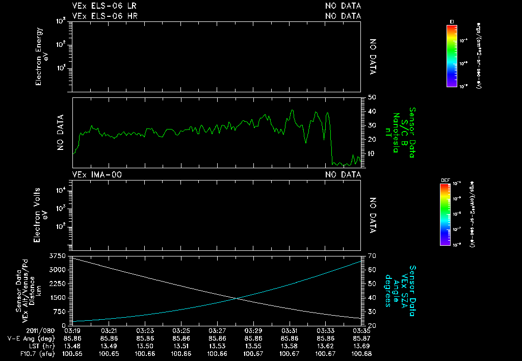This screenshot has width=522, height=361.
Task: Click the '2011/080' date label
Action: 40,331
